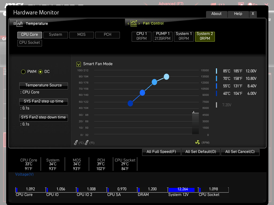Screen dimensions: 274x205
Task: Click Advanced (F7) in background window
Action: 171,4
